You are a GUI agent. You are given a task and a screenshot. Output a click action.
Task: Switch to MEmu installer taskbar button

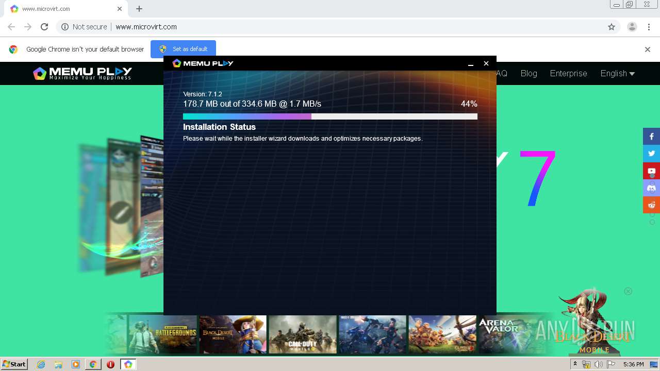tap(128, 364)
